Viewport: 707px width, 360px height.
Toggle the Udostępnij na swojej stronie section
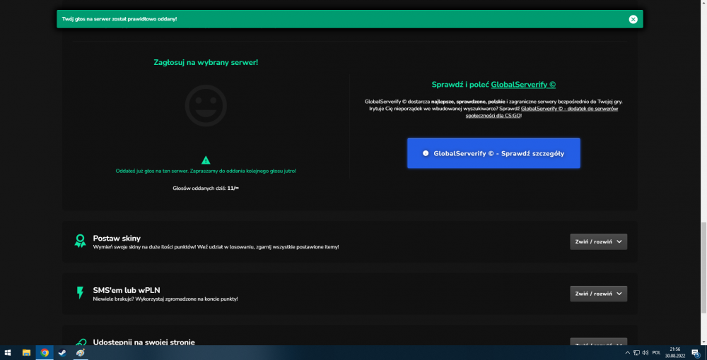pyautogui.click(x=598, y=343)
